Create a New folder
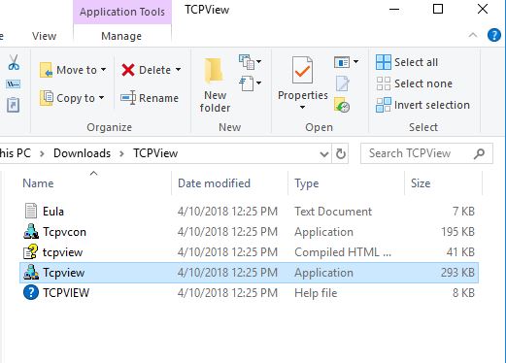 coord(215,85)
